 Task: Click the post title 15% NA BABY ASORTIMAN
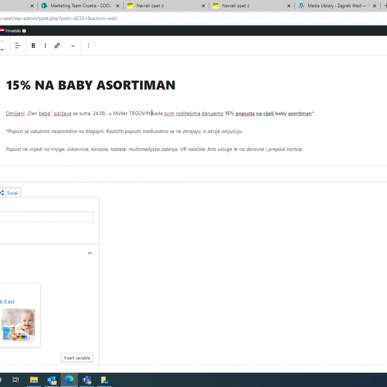(90, 85)
